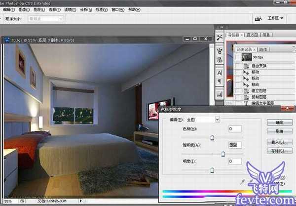This screenshot has height=206, width=296.
Task: Open the tool presets panel icon
Action: (x=220, y=38)
